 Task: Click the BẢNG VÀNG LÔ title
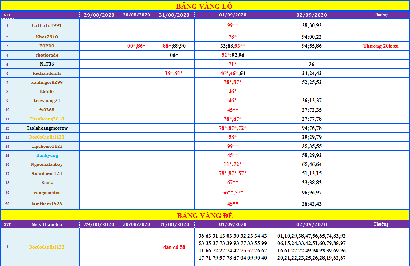pyautogui.click(x=204, y=6)
